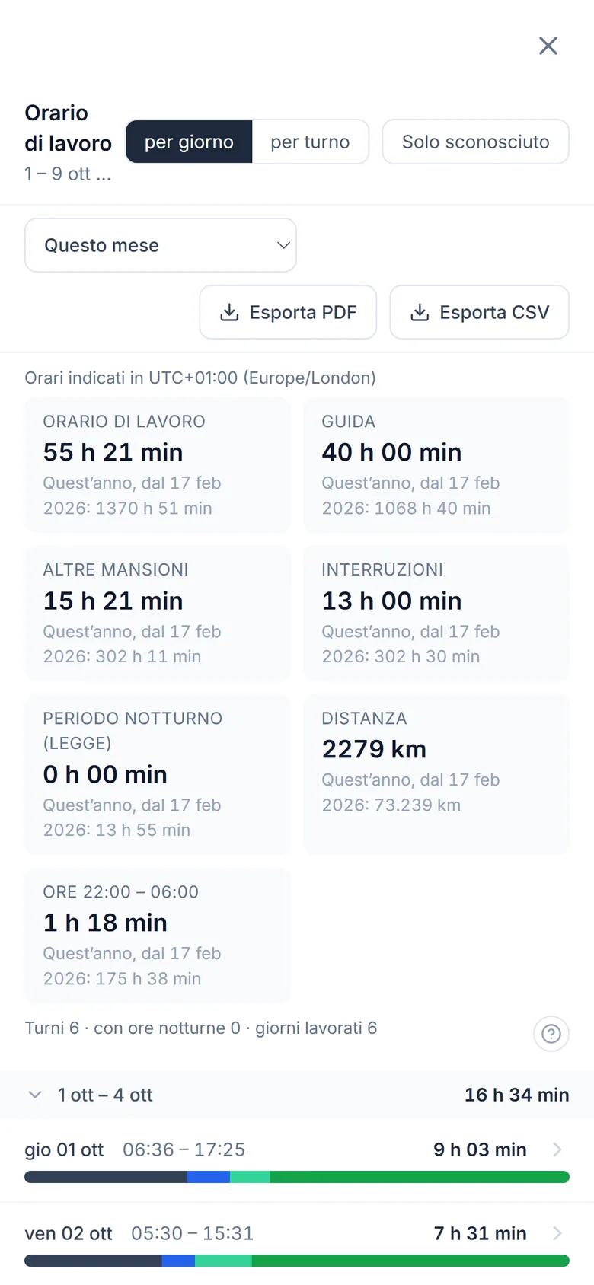
Task: Switch view to per turno
Action: coord(310,142)
